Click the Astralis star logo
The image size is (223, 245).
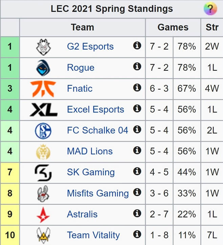43,215
